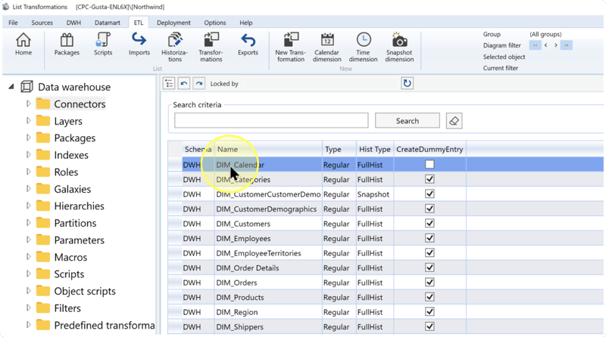
Task: Sort by the Name column header
Action: click(x=268, y=149)
